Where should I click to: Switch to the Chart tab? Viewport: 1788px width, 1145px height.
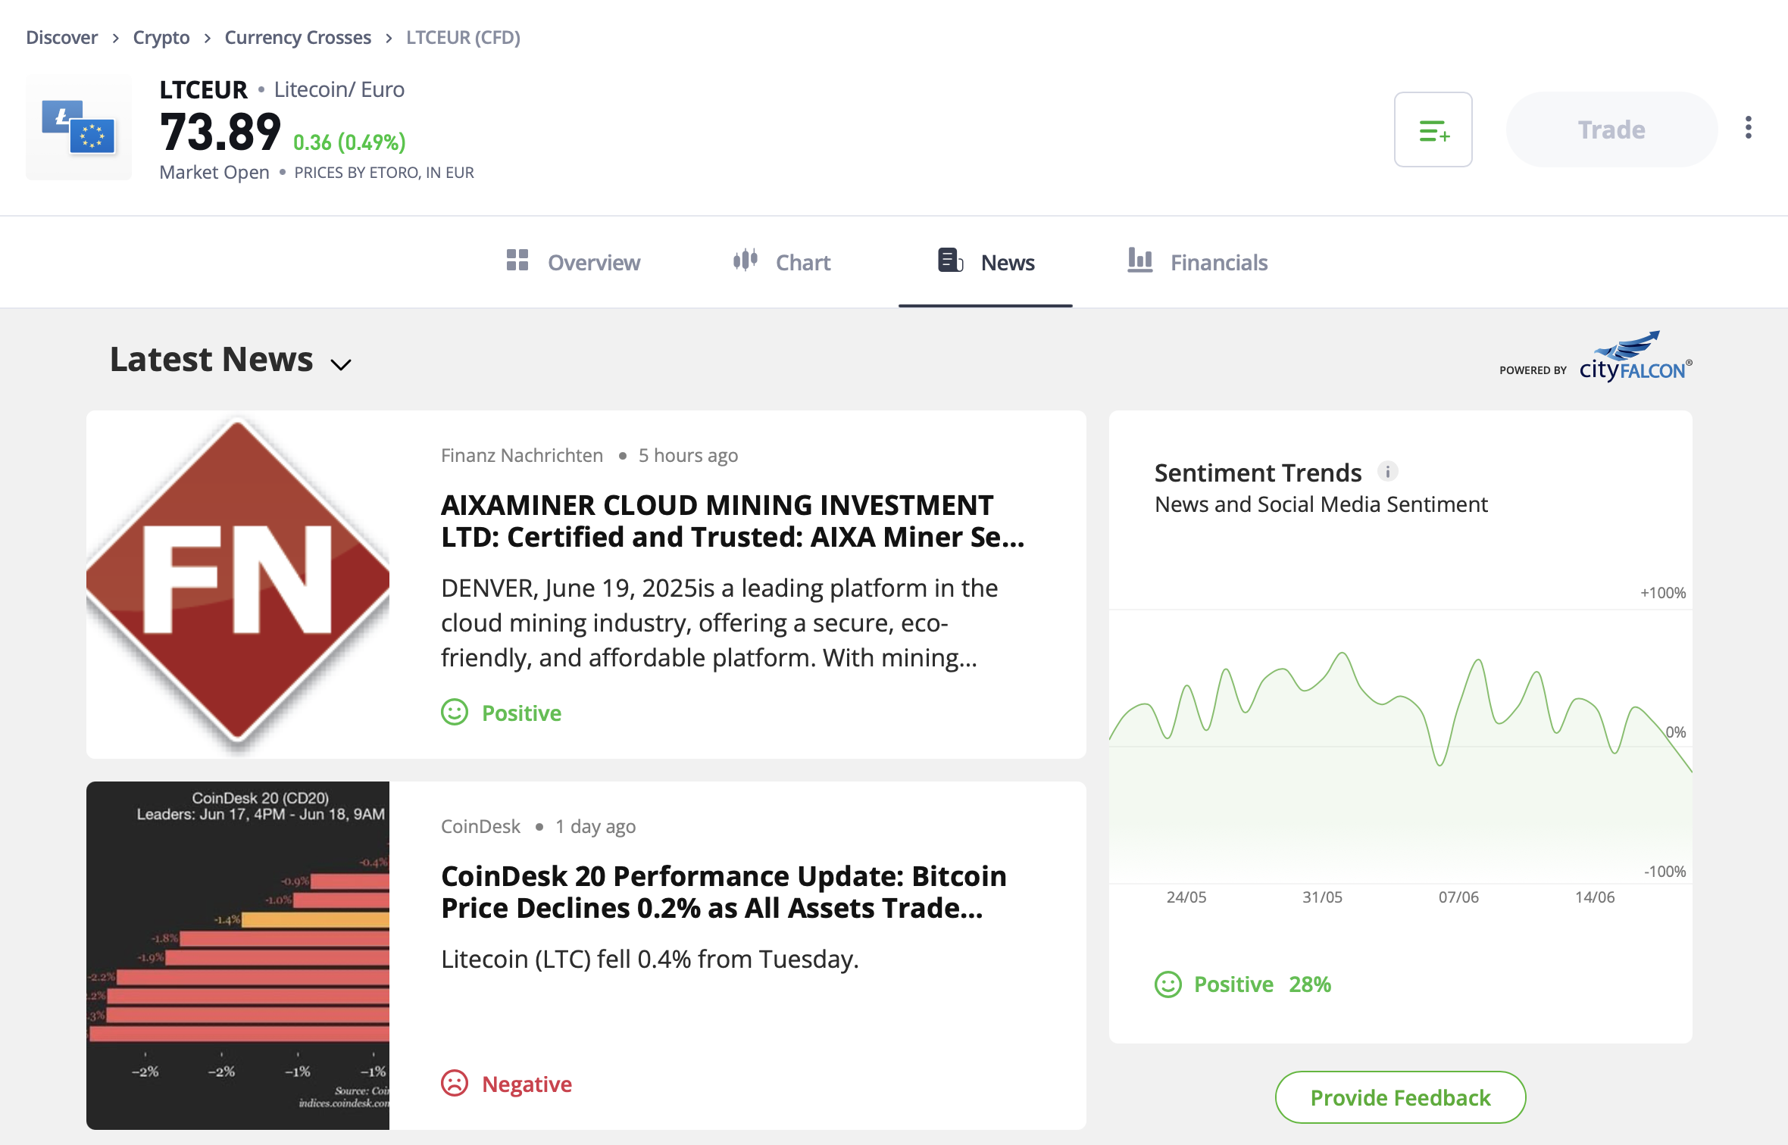point(781,262)
